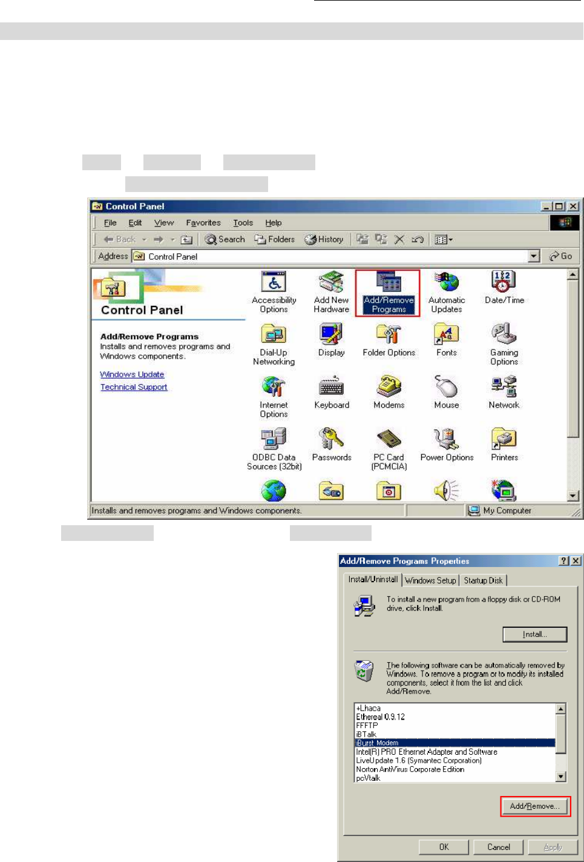Open the Tools menu
This screenshot has height=862, width=584.
(x=243, y=222)
